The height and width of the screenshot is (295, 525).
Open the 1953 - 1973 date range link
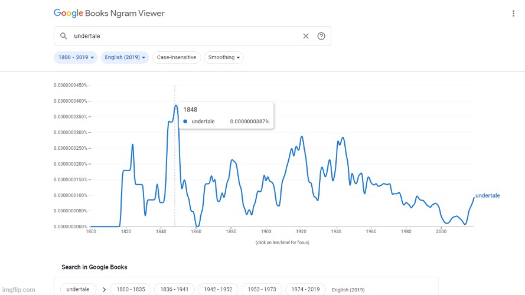point(262,289)
